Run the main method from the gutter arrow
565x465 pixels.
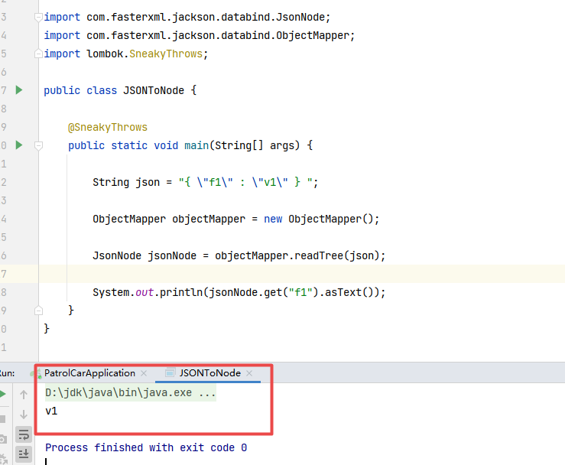tap(19, 145)
